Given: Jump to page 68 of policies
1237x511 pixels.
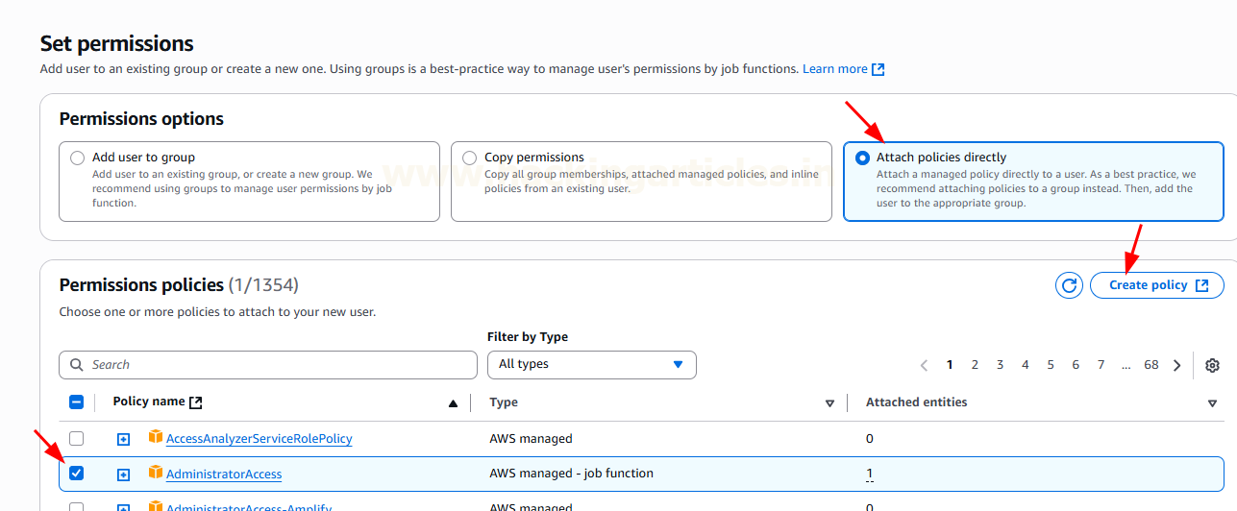Looking at the screenshot, I should pyautogui.click(x=1151, y=365).
